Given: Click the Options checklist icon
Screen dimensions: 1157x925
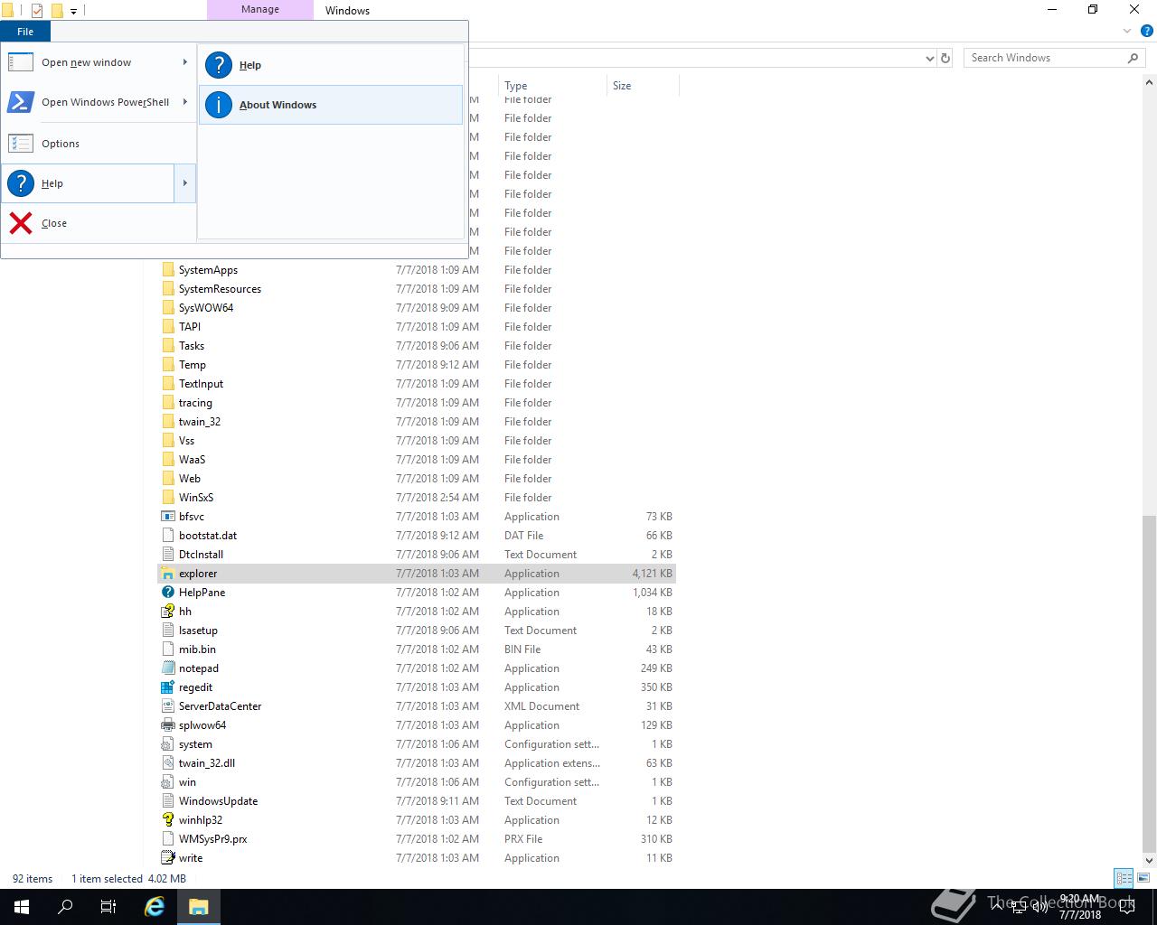Looking at the screenshot, I should (x=21, y=144).
